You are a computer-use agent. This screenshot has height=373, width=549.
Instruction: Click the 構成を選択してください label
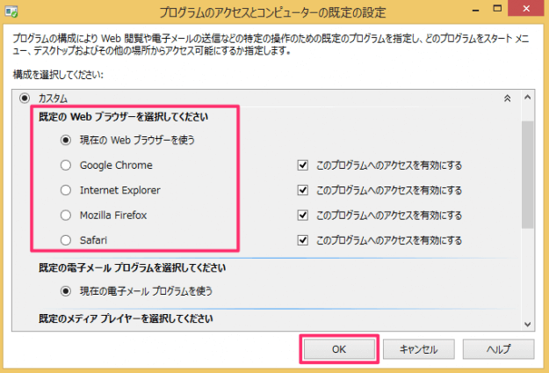click(x=58, y=75)
